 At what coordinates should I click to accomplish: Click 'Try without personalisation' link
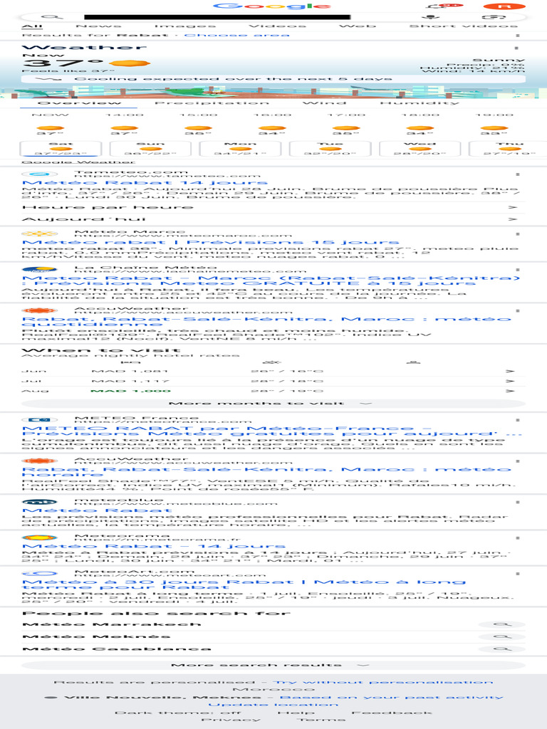tap(382, 682)
